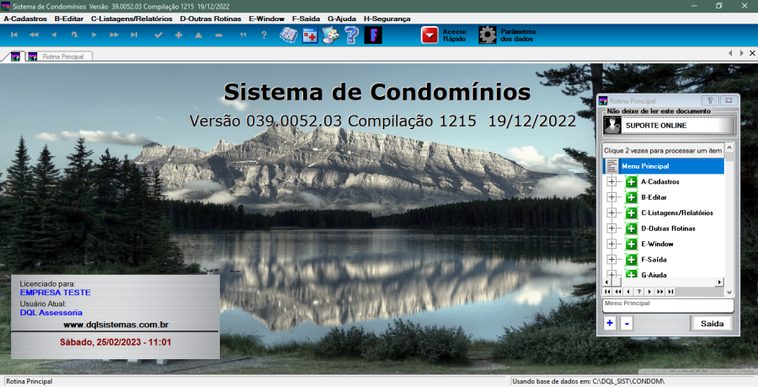Click the blue plus expand-all button
The height and width of the screenshot is (387, 758).
tap(610, 323)
